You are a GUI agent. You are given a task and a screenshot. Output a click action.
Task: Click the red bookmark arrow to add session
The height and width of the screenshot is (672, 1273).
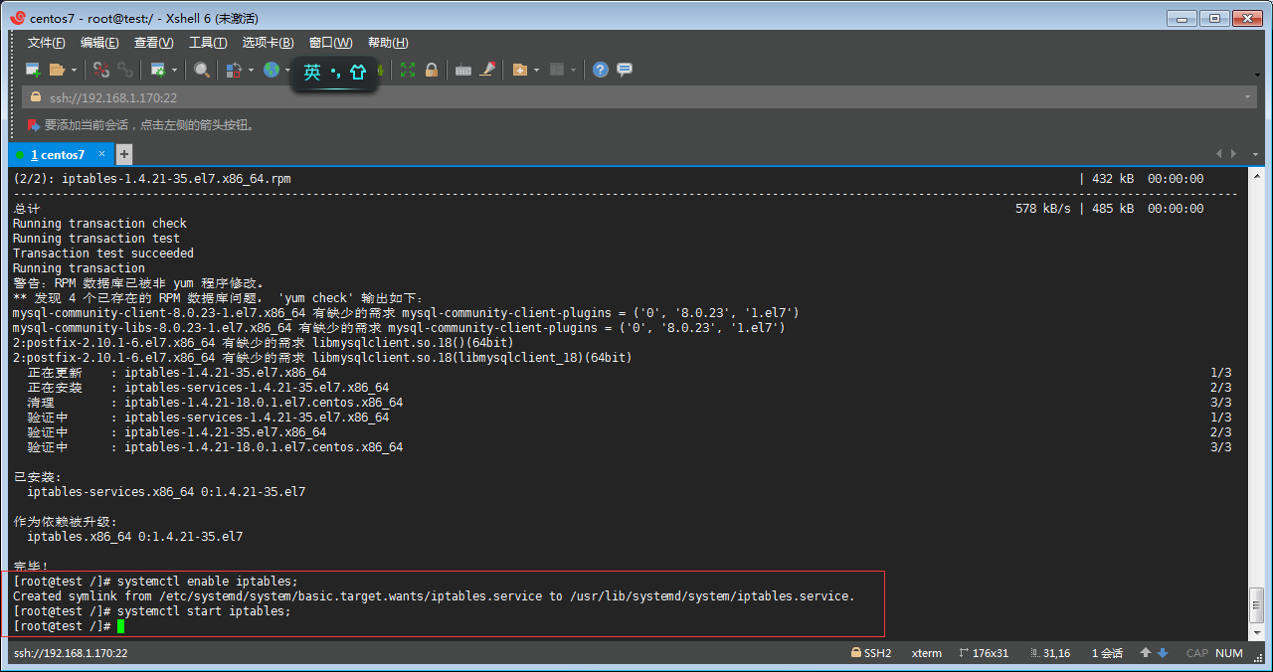coord(34,125)
